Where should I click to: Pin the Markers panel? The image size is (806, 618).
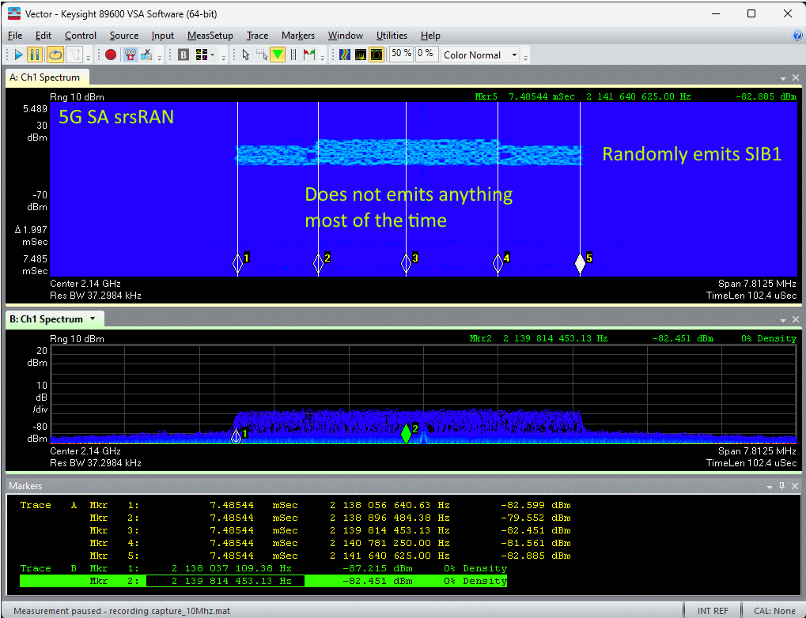click(x=783, y=485)
